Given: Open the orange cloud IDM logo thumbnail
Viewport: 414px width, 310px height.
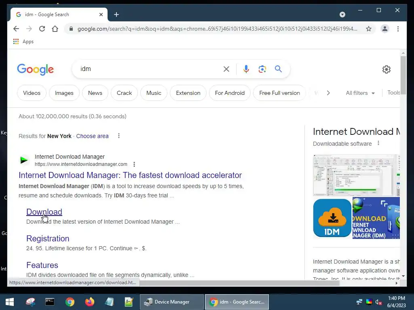Looking at the screenshot, I should (x=332, y=218).
